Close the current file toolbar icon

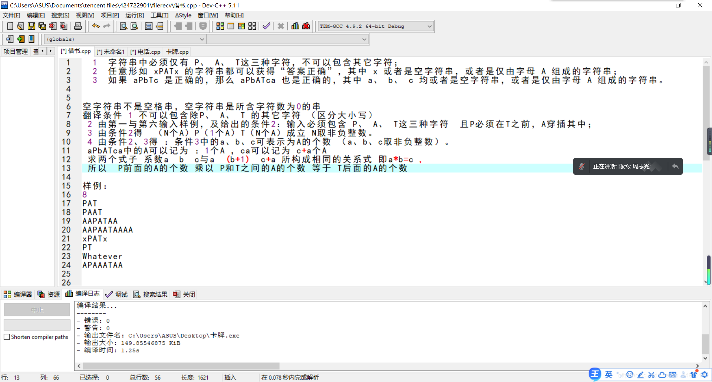point(53,26)
